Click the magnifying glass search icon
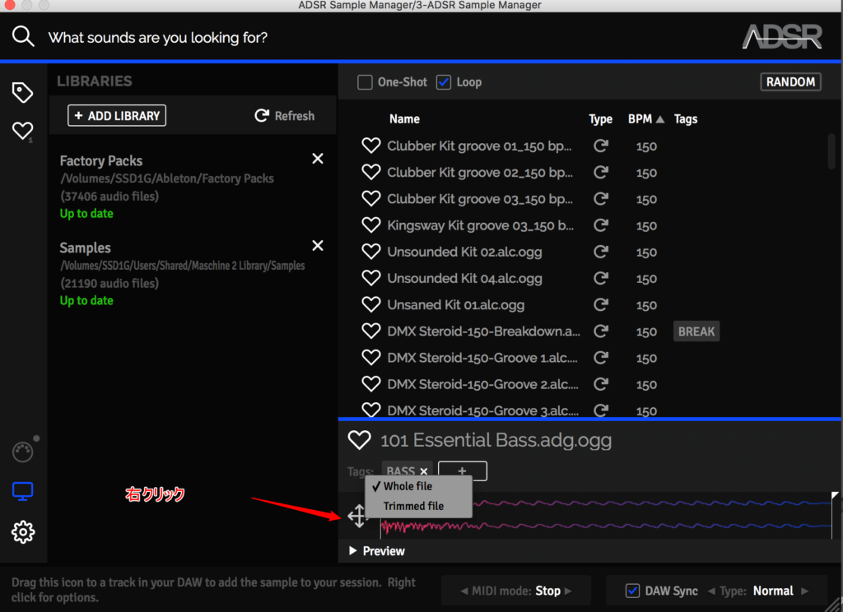This screenshot has width=843, height=612. (23, 36)
